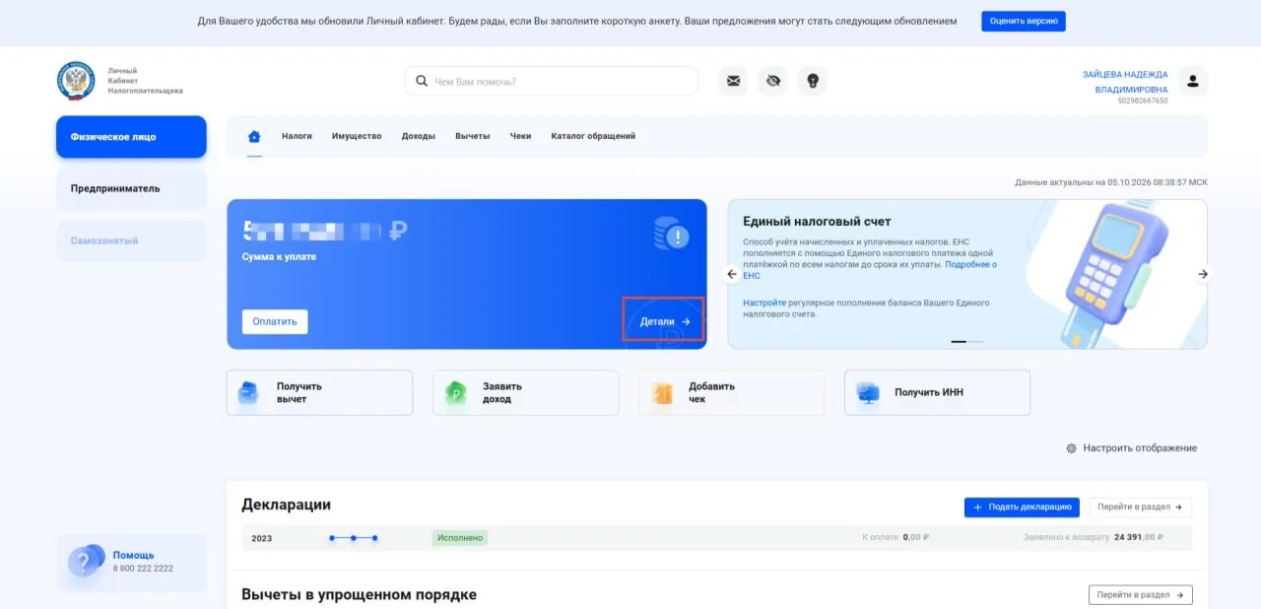Click Перейти в раздел for Декларации

click(x=1141, y=507)
